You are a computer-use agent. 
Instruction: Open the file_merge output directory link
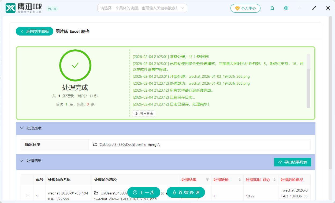pos(129,144)
